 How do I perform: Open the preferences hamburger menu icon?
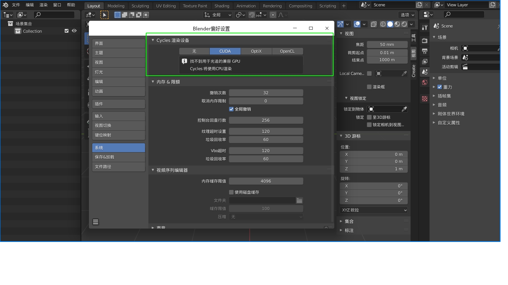(96, 222)
